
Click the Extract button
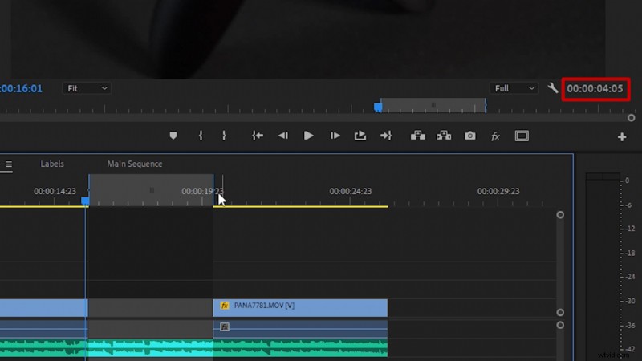click(444, 136)
